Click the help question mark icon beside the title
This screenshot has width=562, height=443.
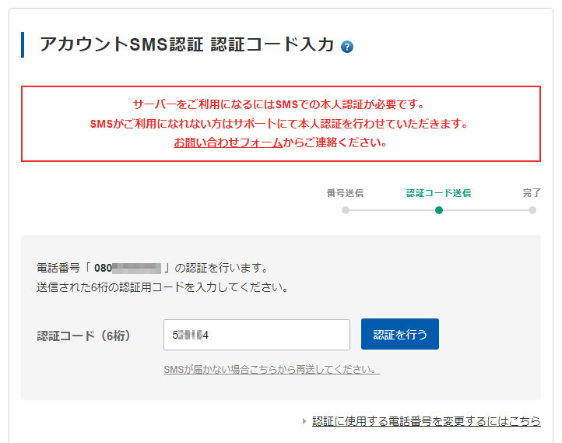(x=347, y=47)
